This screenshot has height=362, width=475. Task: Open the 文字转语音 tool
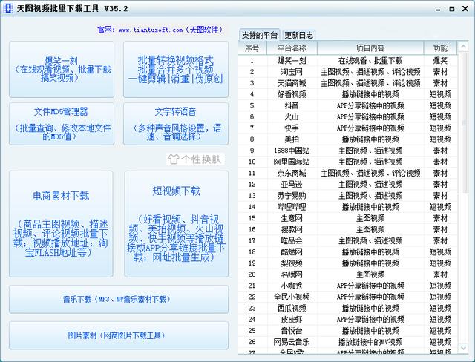(x=176, y=124)
